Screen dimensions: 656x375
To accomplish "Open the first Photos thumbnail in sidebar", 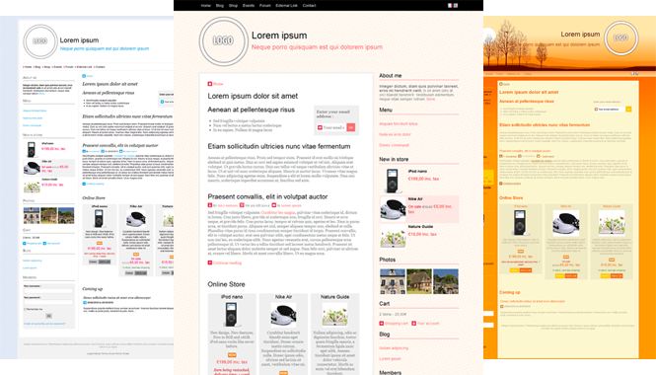I will pyautogui.click(x=393, y=281).
